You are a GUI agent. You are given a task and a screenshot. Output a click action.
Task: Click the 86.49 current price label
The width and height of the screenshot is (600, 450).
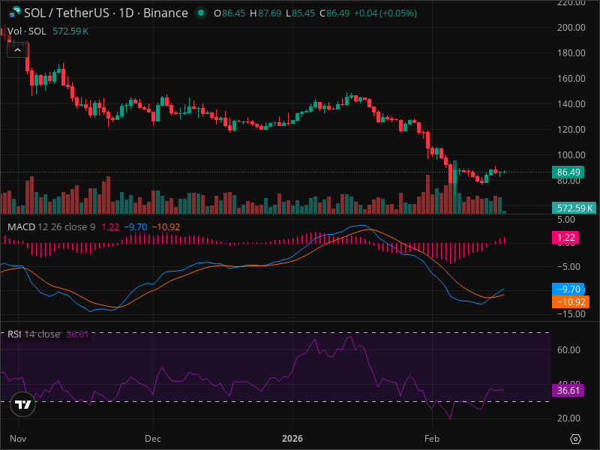[568, 172]
